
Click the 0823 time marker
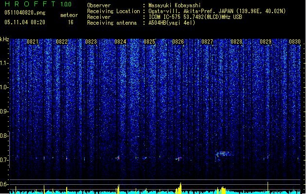(x=91, y=42)
